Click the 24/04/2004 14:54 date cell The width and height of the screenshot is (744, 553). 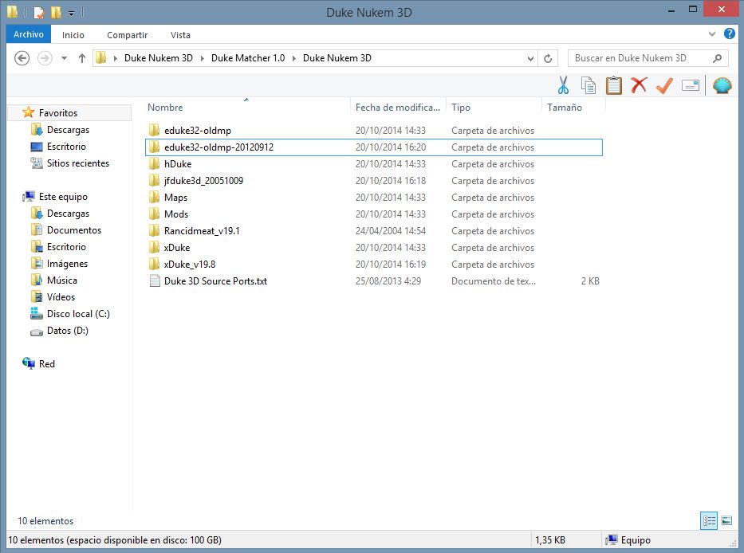391,231
